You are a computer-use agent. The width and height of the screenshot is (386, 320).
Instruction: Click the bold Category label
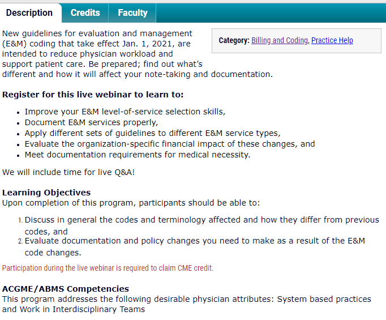click(234, 41)
